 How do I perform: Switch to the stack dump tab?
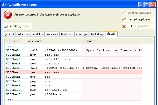(x=97, y=34)
